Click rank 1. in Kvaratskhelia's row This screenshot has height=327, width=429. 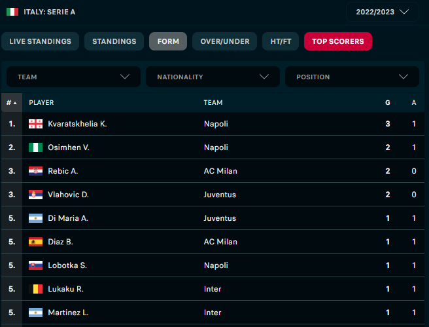[12, 124]
